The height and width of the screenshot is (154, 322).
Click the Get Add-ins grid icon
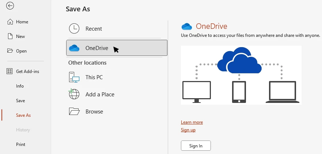point(10,72)
